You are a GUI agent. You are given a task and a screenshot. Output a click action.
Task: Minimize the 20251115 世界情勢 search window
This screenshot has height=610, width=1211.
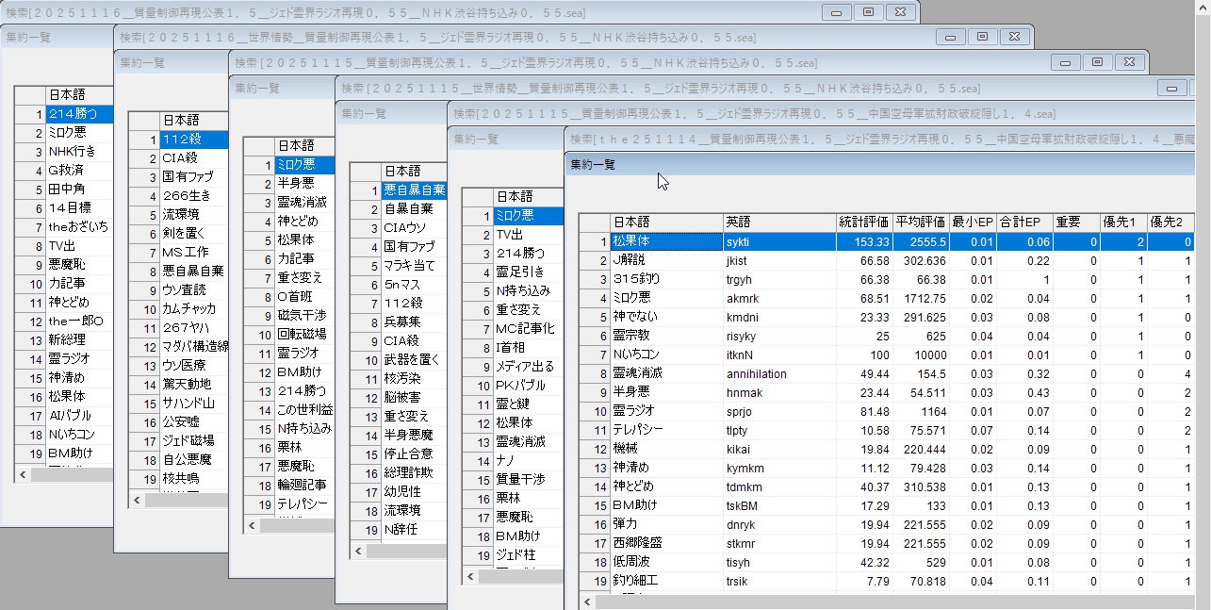pos(1173,88)
